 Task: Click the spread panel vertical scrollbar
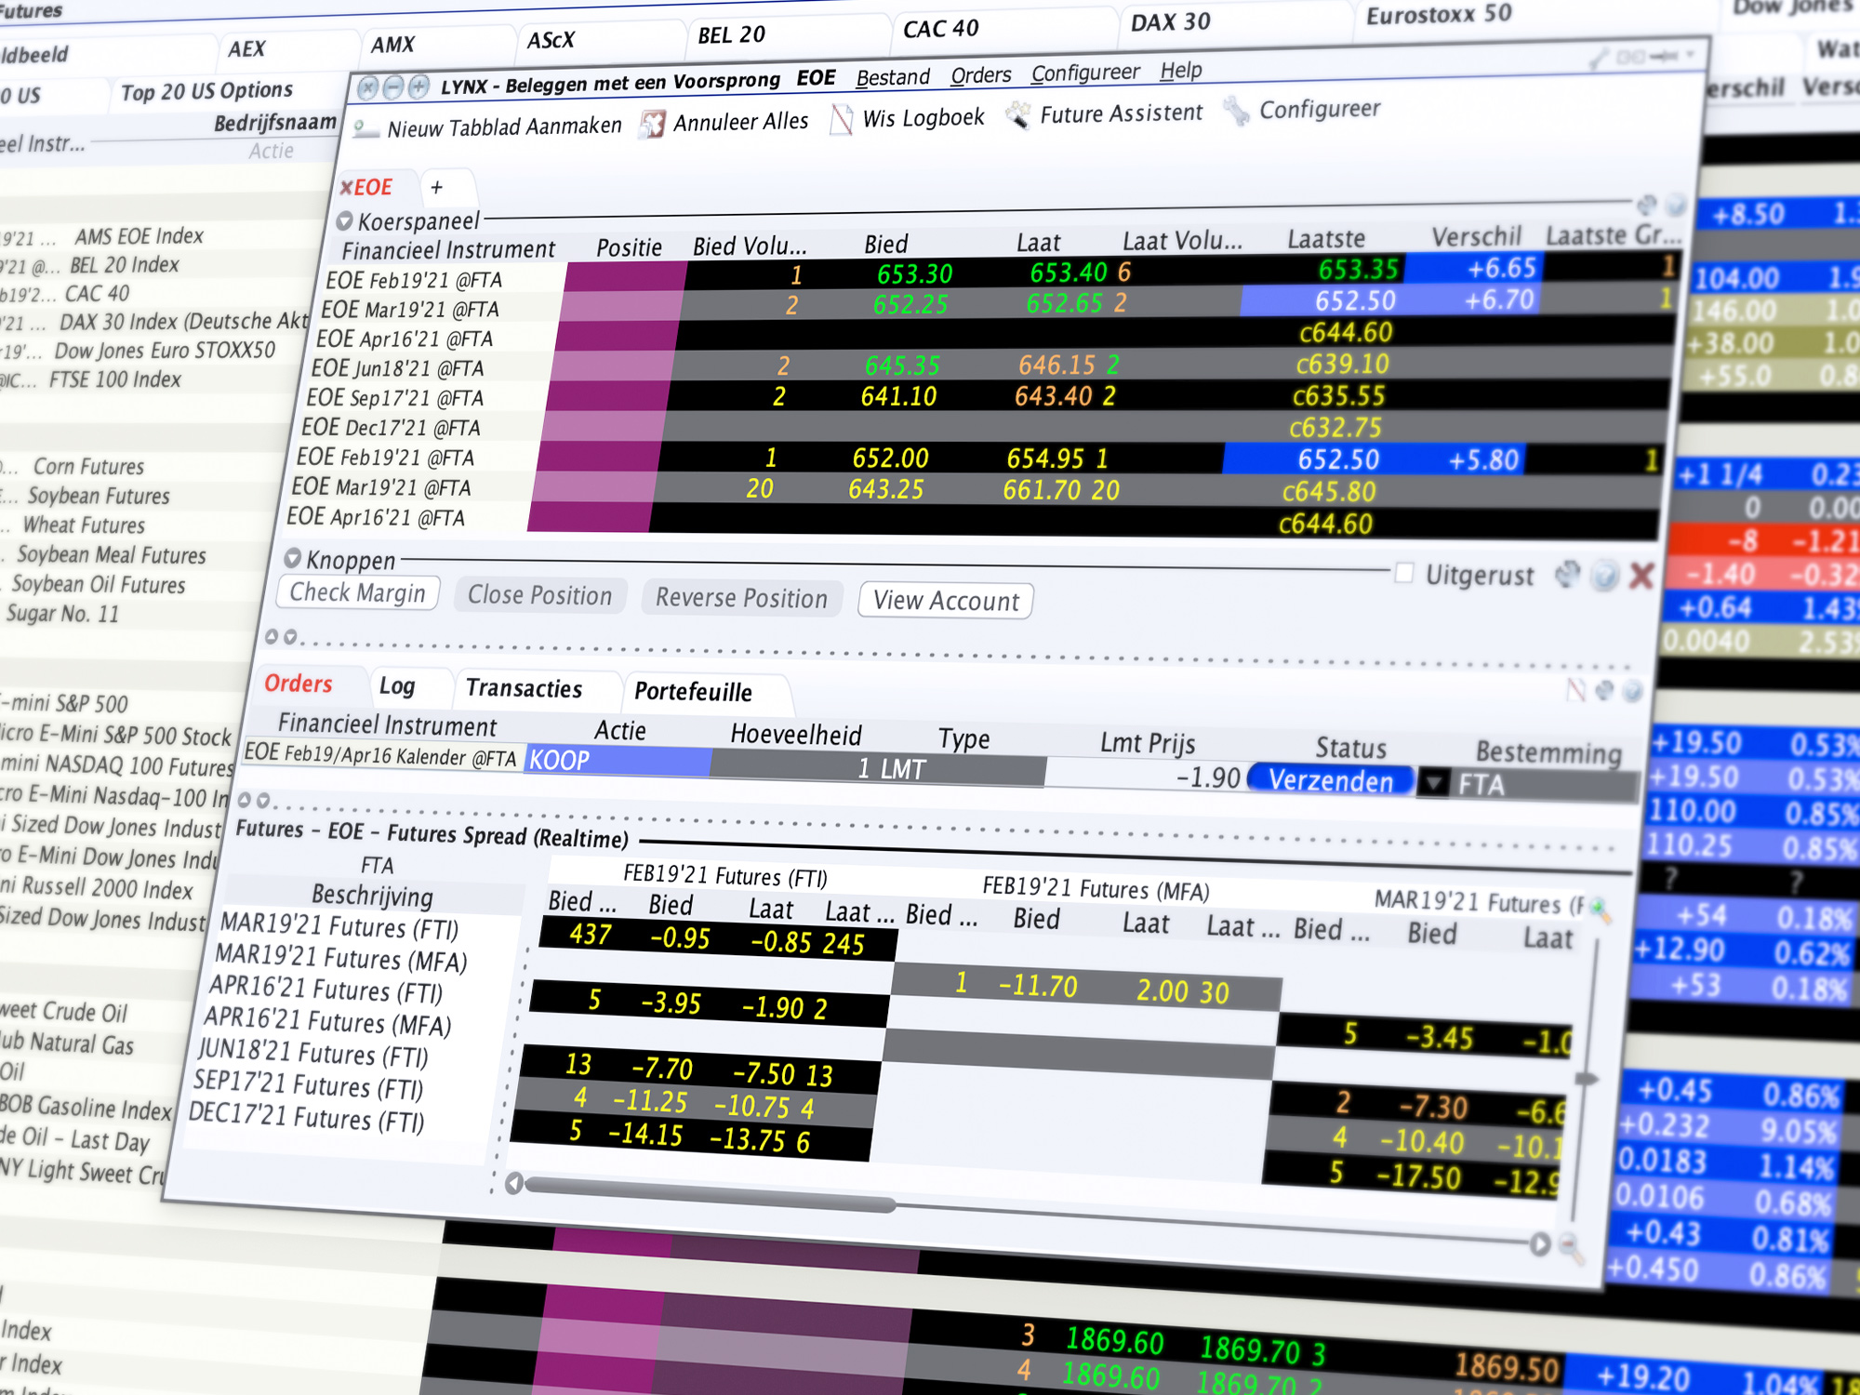pos(1587,1079)
